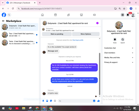Open Facebook search magnifier icon

pyautogui.click(x=9, y=15)
